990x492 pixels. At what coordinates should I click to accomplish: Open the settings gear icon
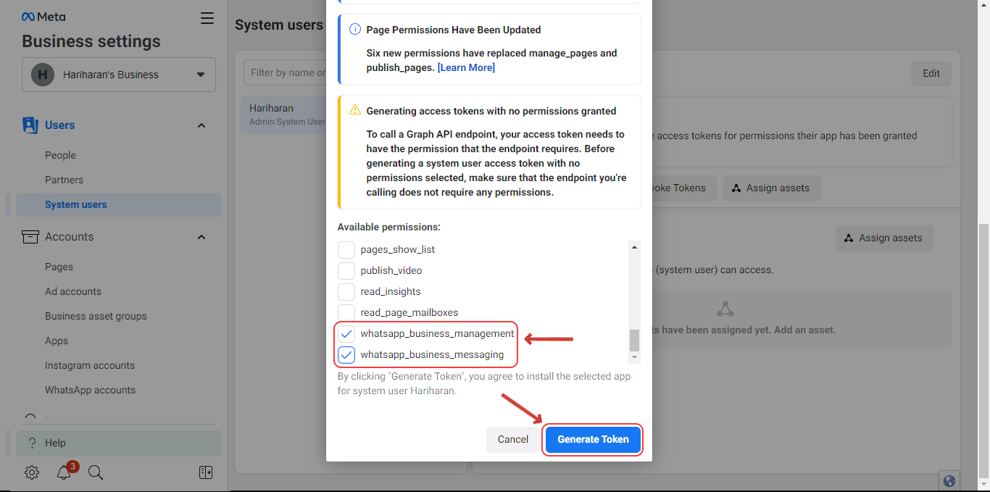tap(32, 472)
